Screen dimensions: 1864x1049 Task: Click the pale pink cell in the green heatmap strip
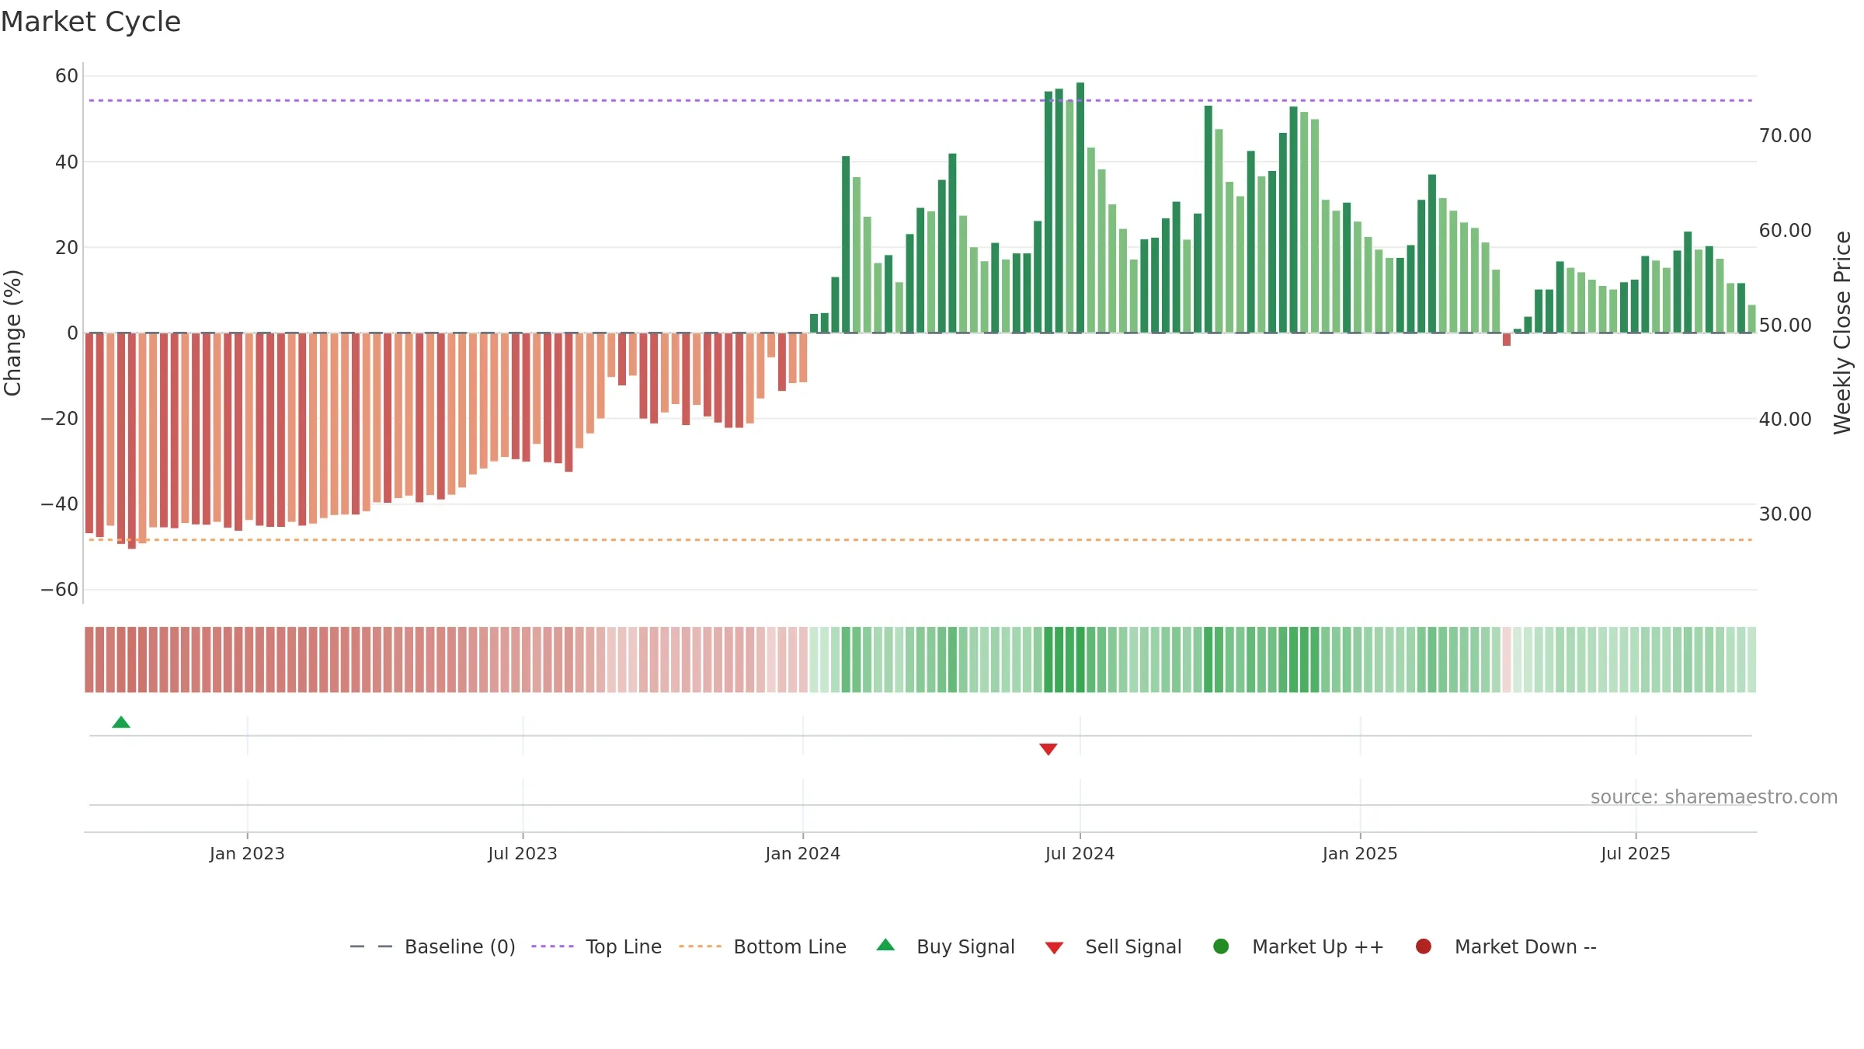[1507, 660]
